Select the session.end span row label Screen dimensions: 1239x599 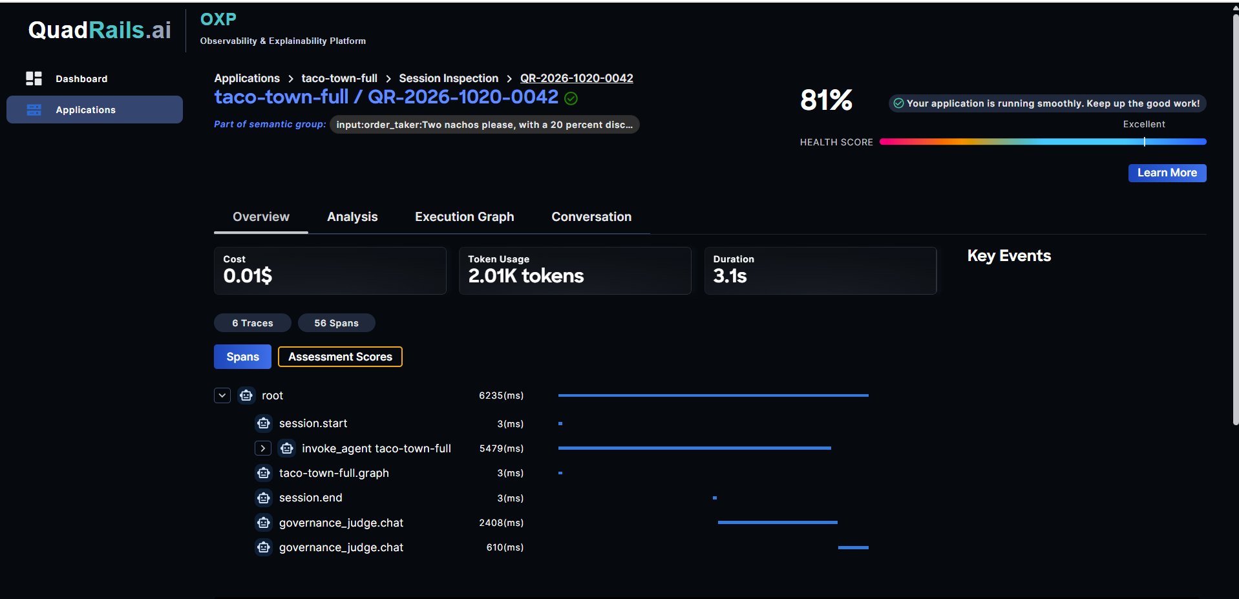click(x=311, y=498)
